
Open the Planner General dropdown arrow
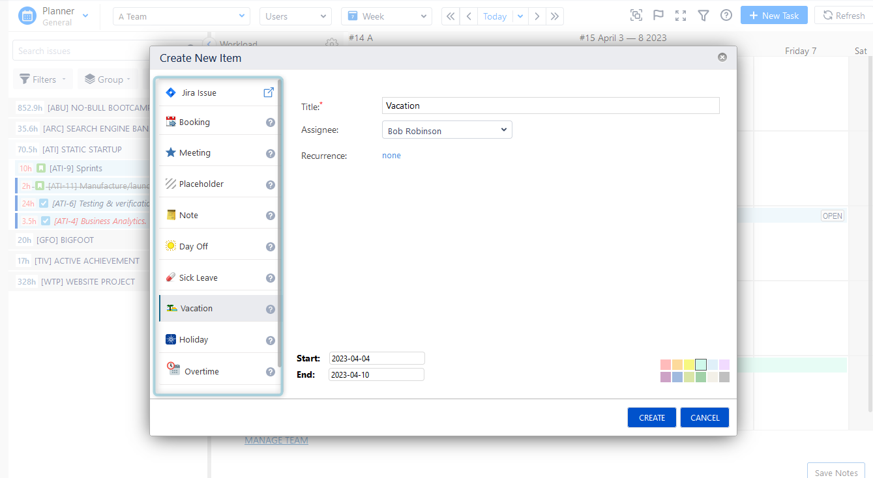tap(85, 16)
